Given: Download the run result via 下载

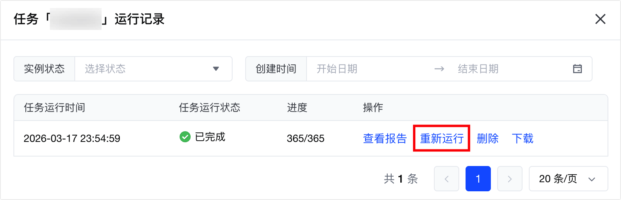Looking at the screenshot, I should coord(523,138).
